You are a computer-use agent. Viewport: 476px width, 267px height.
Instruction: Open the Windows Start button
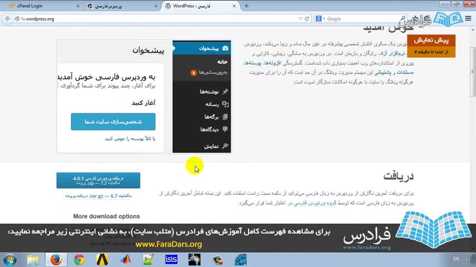[x=9, y=260]
